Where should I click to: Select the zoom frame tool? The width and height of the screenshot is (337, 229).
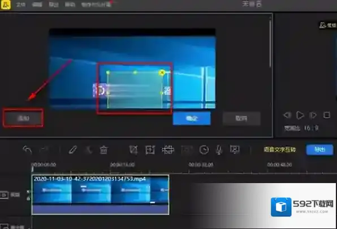tap(150, 150)
